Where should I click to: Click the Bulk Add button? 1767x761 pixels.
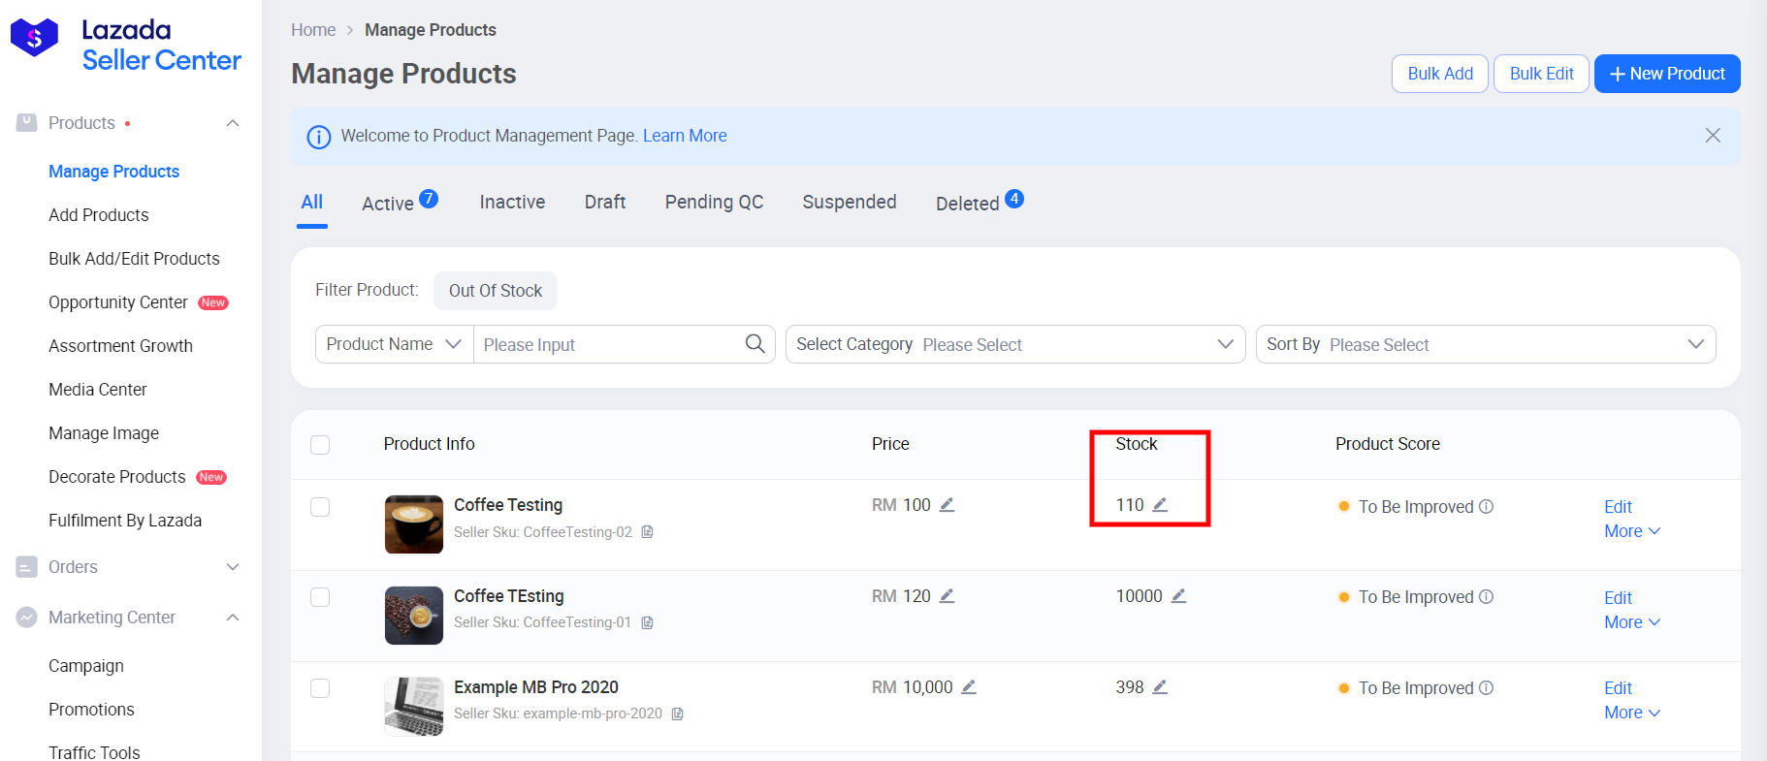coord(1440,74)
